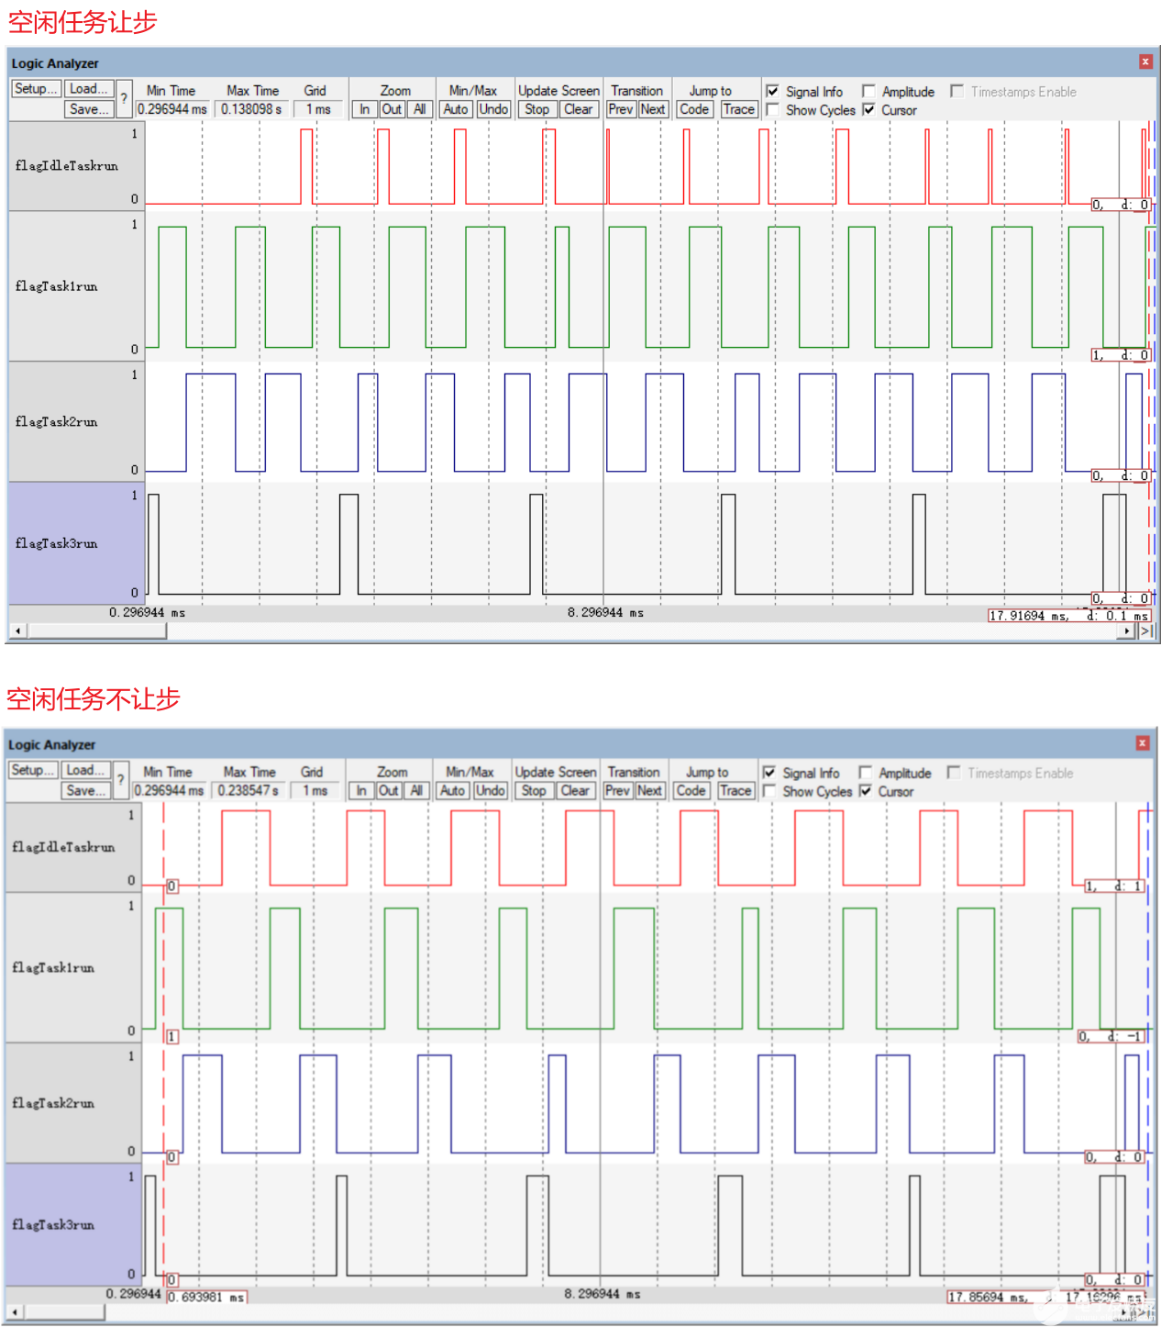Toggle Cursor checkbox in the 空闲任务让步 analyzer
This screenshot has height=1327, width=1161.
click(868, 110)
